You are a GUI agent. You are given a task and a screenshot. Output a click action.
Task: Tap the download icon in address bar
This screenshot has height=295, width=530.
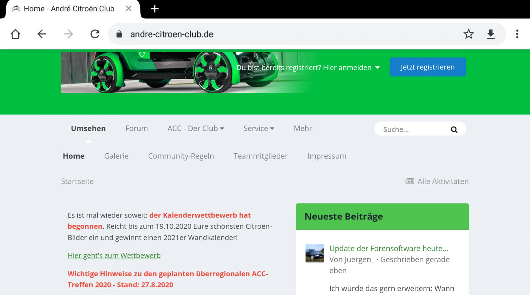tap(491, 34)
